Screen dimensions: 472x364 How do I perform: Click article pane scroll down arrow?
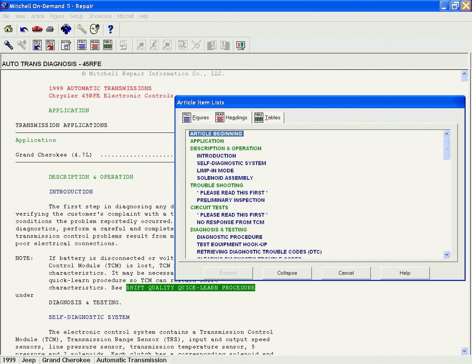464,351
